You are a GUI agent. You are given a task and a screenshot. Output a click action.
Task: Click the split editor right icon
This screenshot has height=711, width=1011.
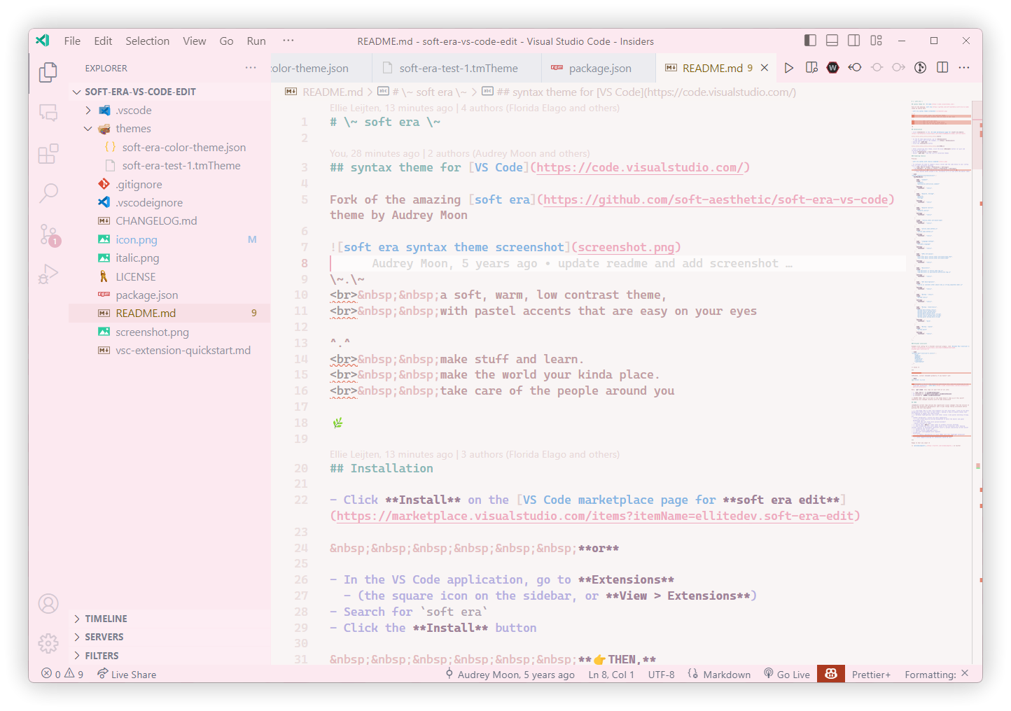pos(942,68)
